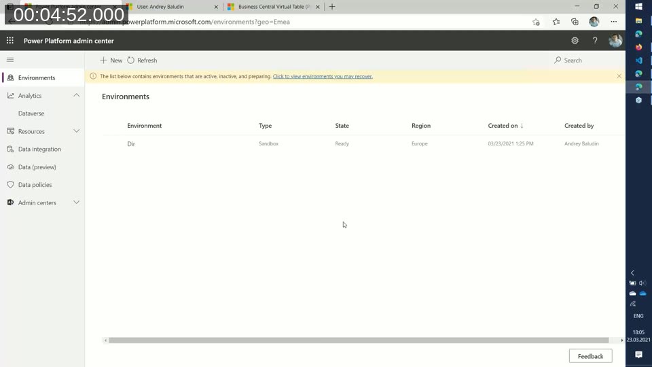This screenshot has width=652, height=367.
Task: Click the scrollbar left arrow
Action: click(x=105, y=340)
